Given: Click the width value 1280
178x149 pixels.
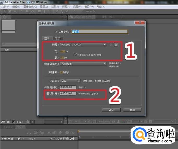Looking at the screenshot, I should coord(63,51).
